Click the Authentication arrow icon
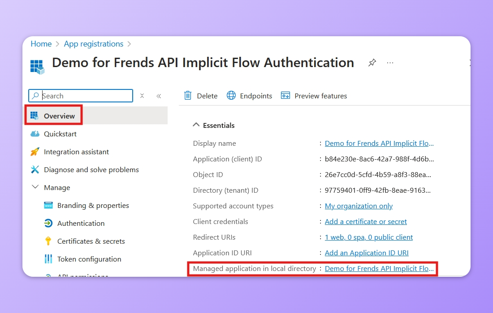493x313 pixels. point(48,223)
